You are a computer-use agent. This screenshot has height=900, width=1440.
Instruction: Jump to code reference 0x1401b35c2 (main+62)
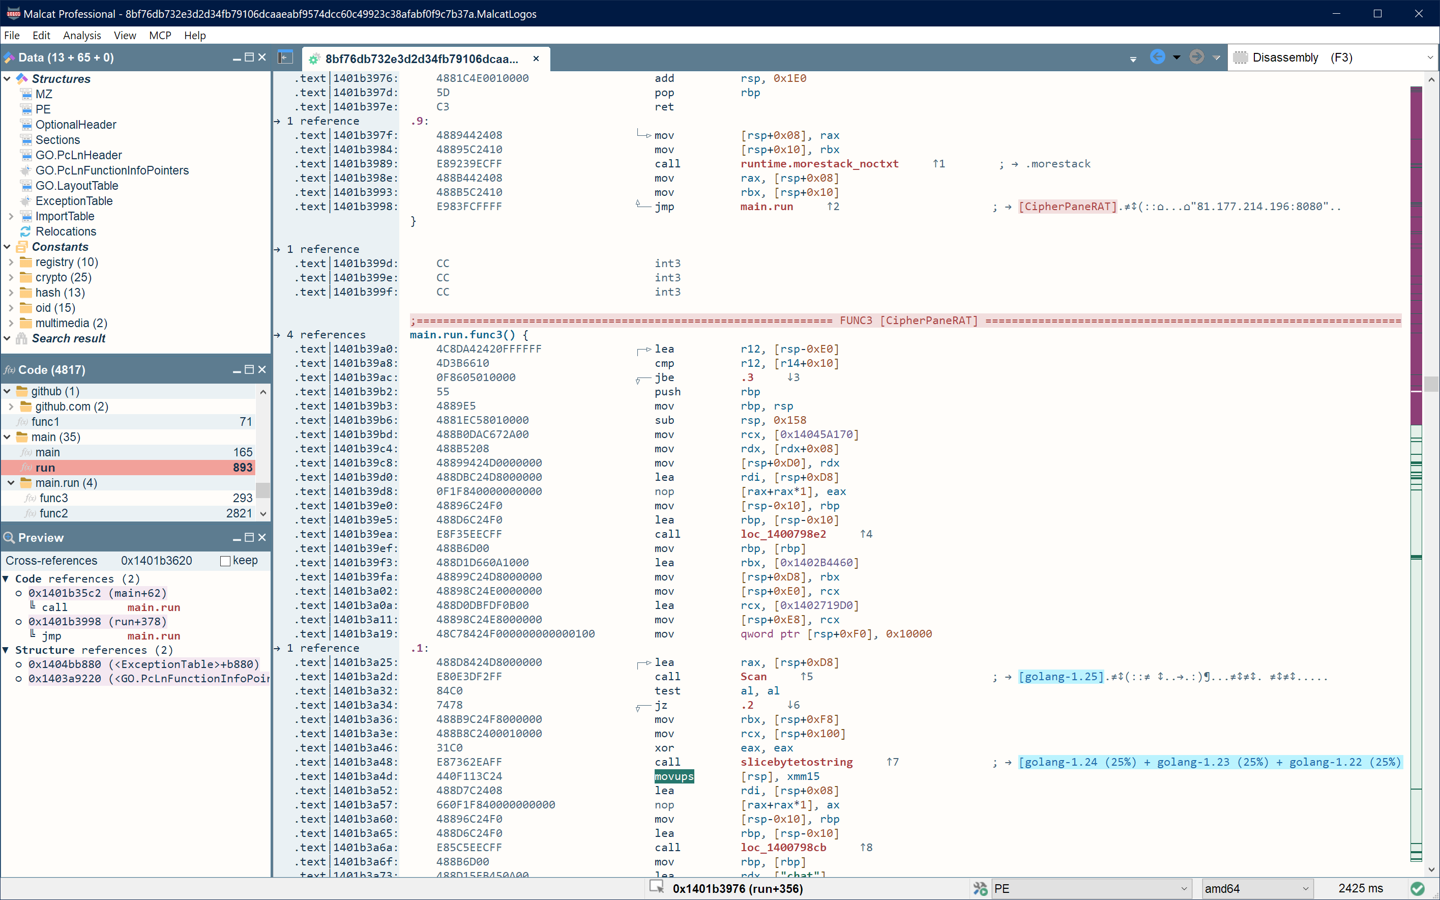[98, 593]
